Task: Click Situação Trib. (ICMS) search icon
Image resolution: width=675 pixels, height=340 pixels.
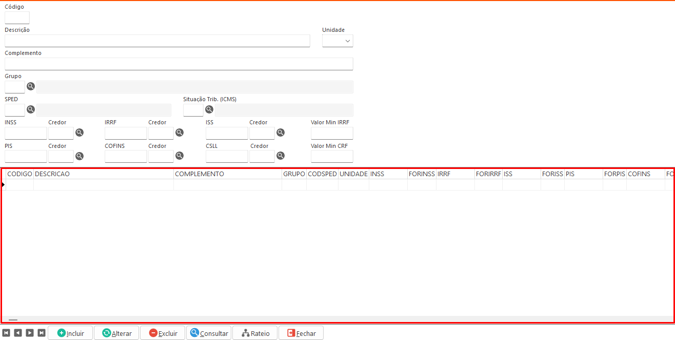Action: click(x=209, y=109)
